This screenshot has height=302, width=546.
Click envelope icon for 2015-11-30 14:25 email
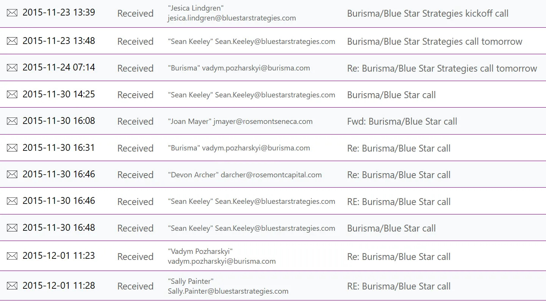click(12, 94)
